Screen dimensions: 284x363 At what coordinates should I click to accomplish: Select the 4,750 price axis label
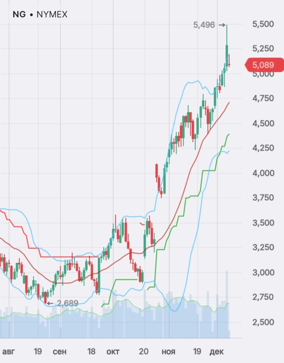tap(263, 98)
